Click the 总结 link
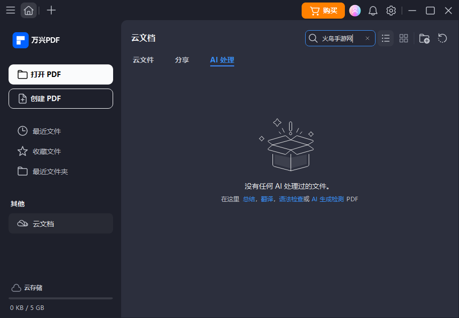This screenshot has width=459, height=318. coord(249,199)
